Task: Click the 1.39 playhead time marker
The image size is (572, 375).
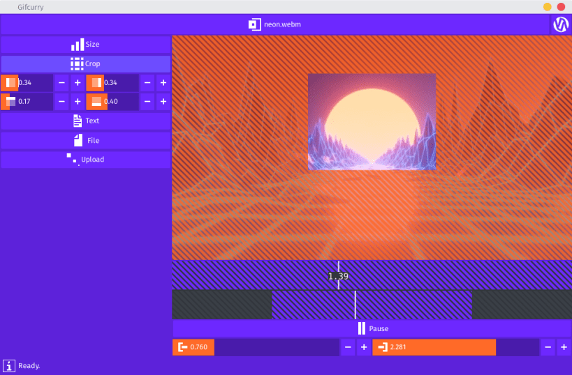Action: (338, 276)
